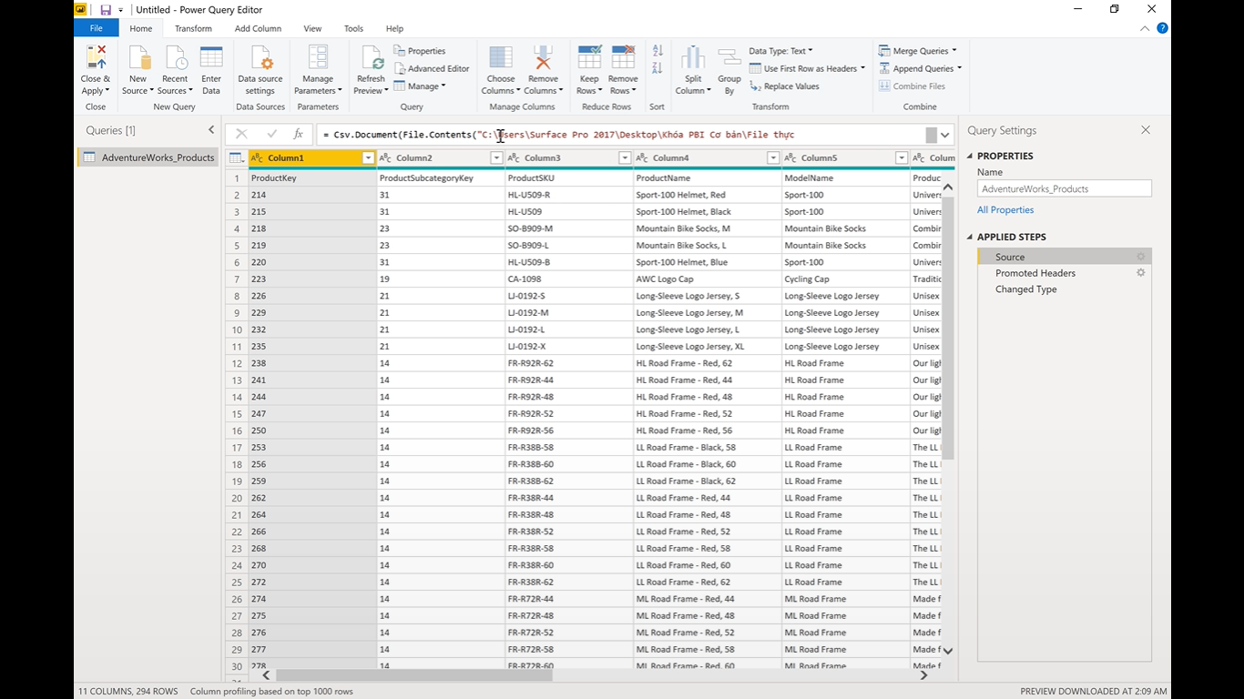Open the File menu
1244x699 pixels.
(97, 28)
